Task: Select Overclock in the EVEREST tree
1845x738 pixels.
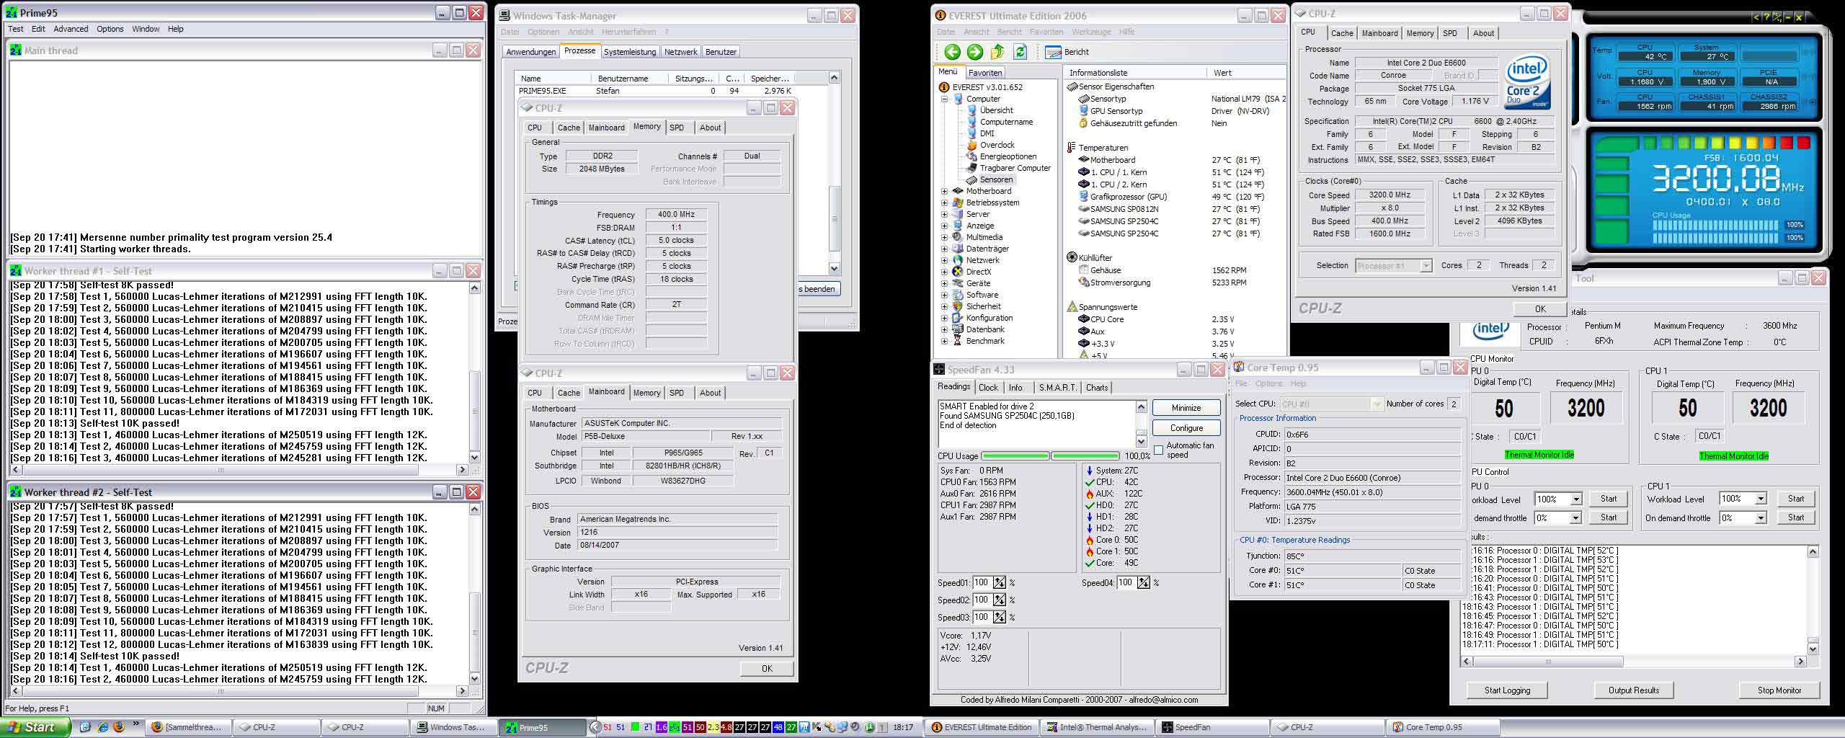Action: pyautogui.click(x=990, y=145)
